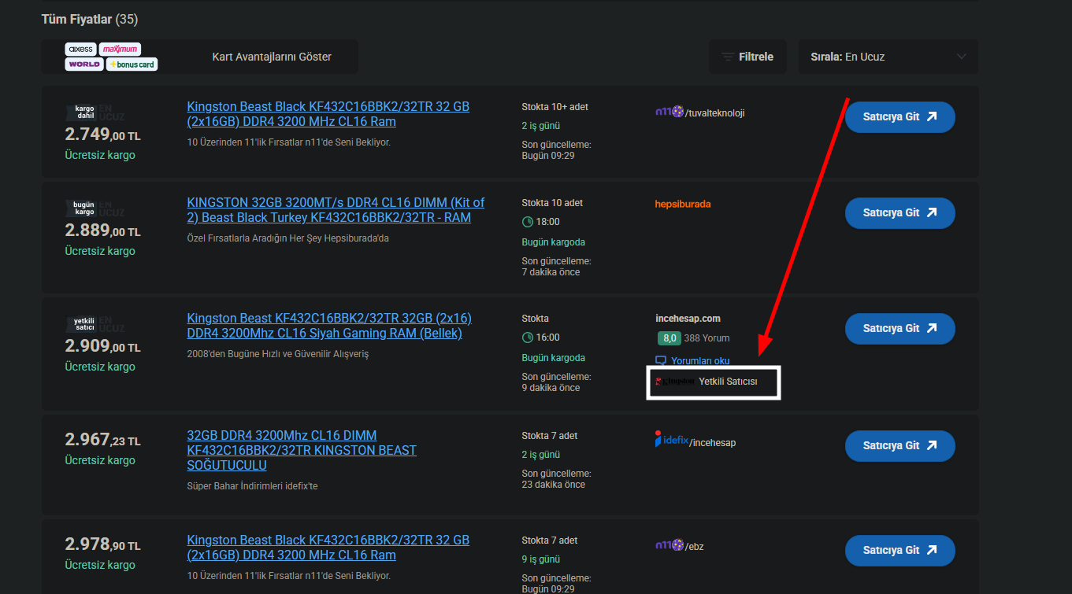The image size is (1072, 594).
Task: Click the 2.978,90 TL price
Action: coord(102,544)
